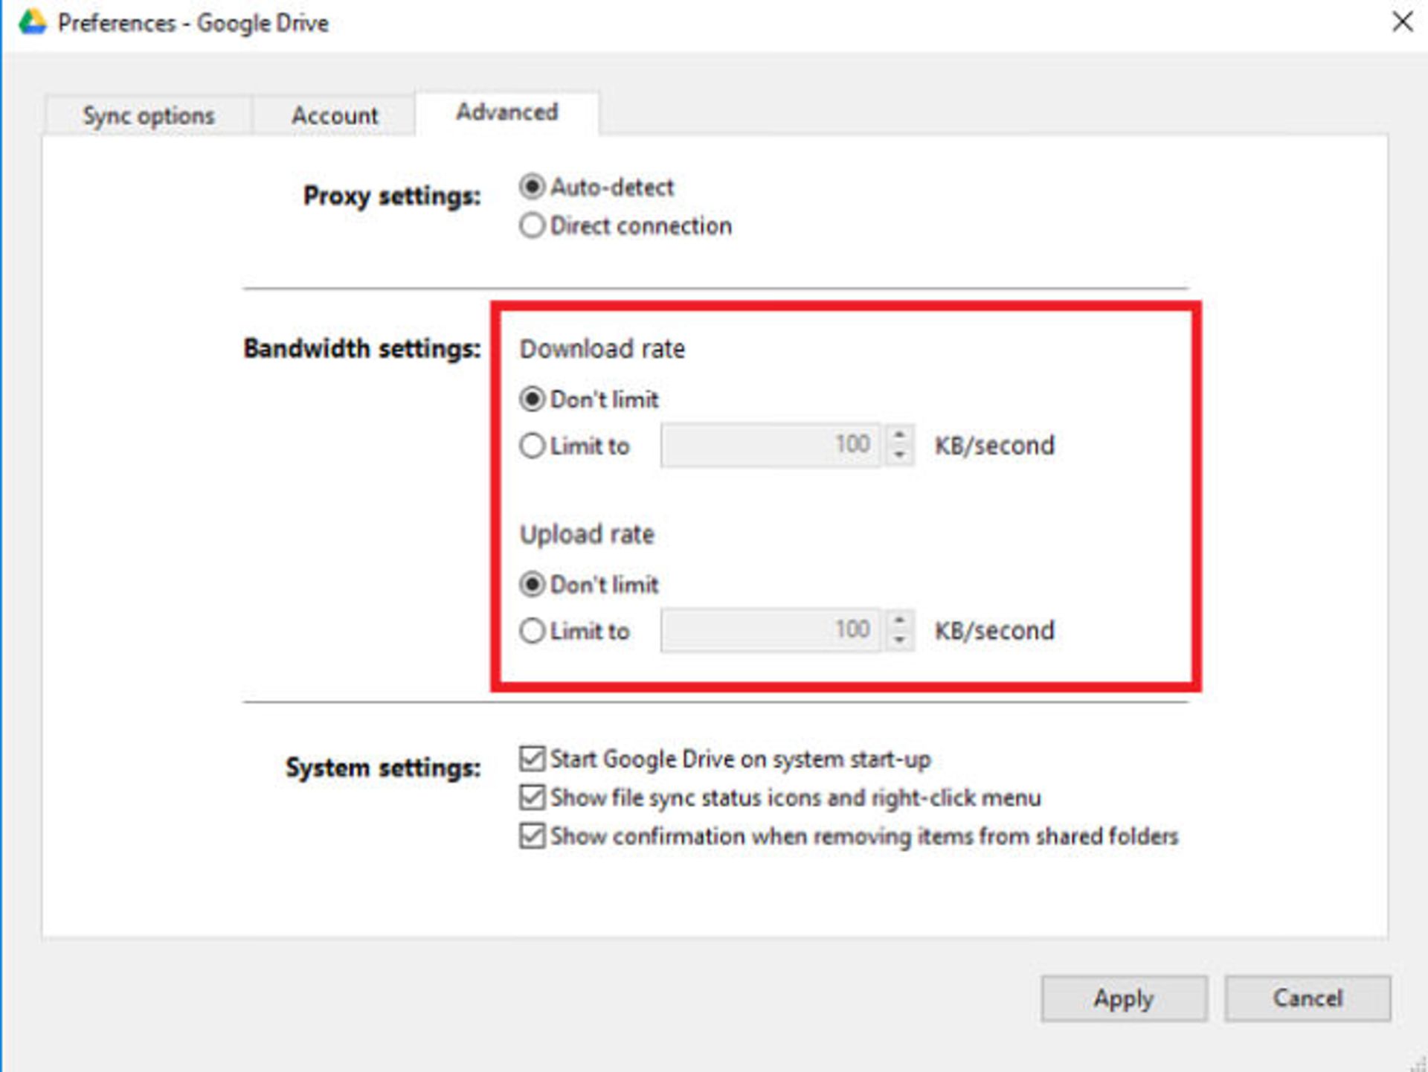Enable Limit to for upload rate
Screen dimensions: 1428x1072
527,629
